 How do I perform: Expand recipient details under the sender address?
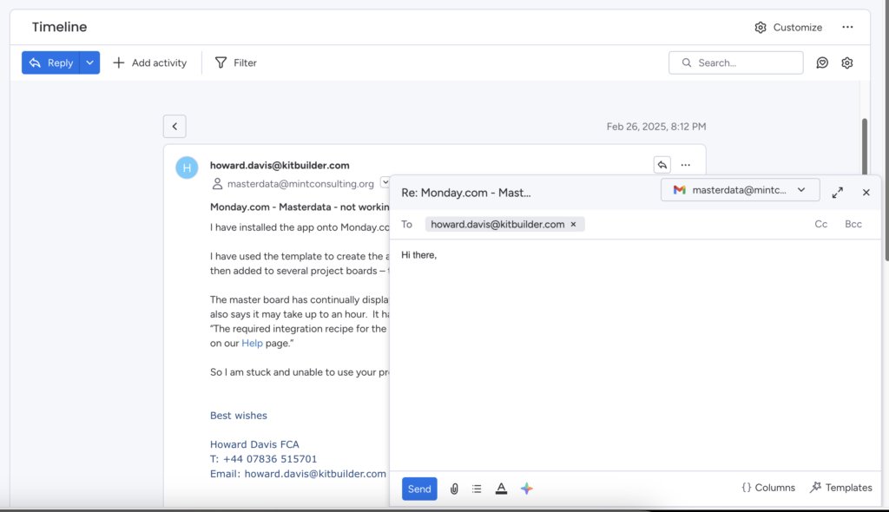coord(385,183)
